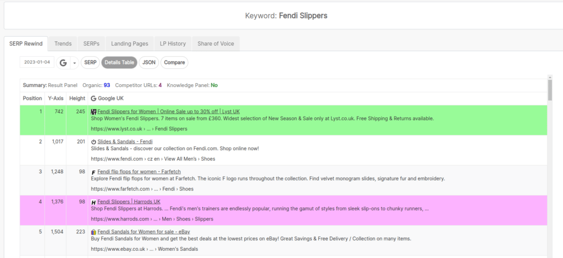
Task: Click the Organic count 93
Action: point(107,85)
